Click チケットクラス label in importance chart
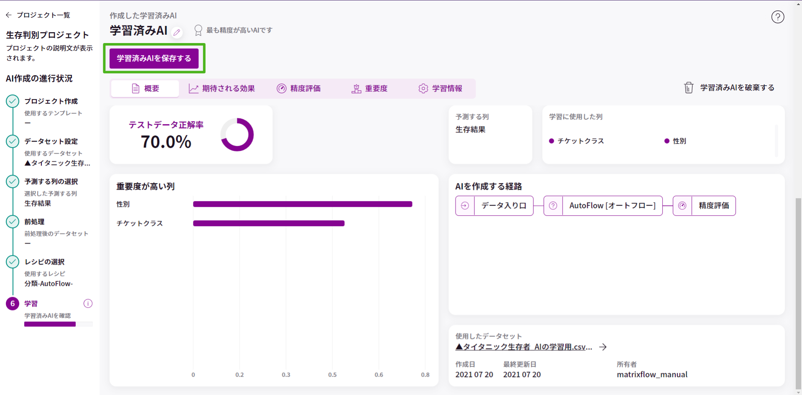This screenshot has height=395, width=802. [140, 223]
